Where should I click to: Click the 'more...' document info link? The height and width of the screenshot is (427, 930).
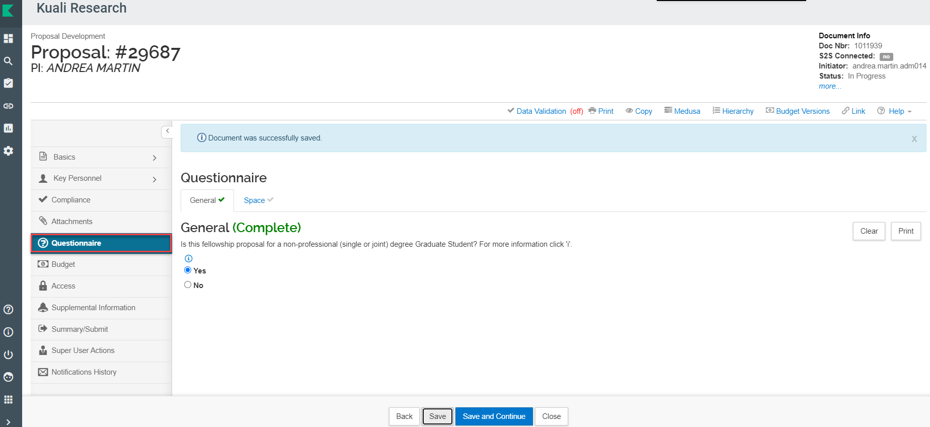830,86
